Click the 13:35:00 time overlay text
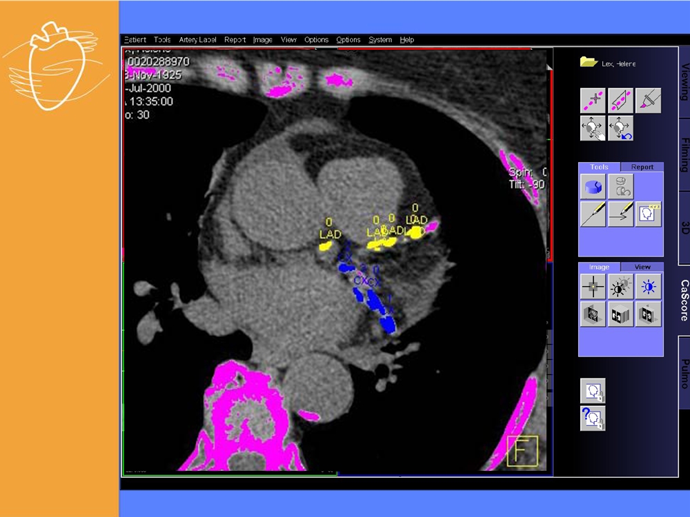 (151, 101)
